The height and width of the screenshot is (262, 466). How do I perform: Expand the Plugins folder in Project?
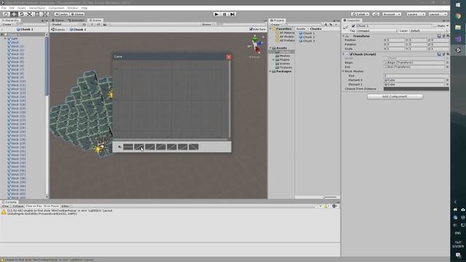(274, 60)
